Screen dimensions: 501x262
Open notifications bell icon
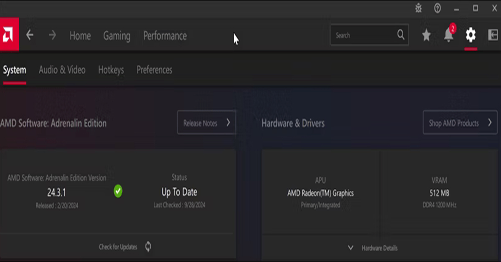(449, 35)
